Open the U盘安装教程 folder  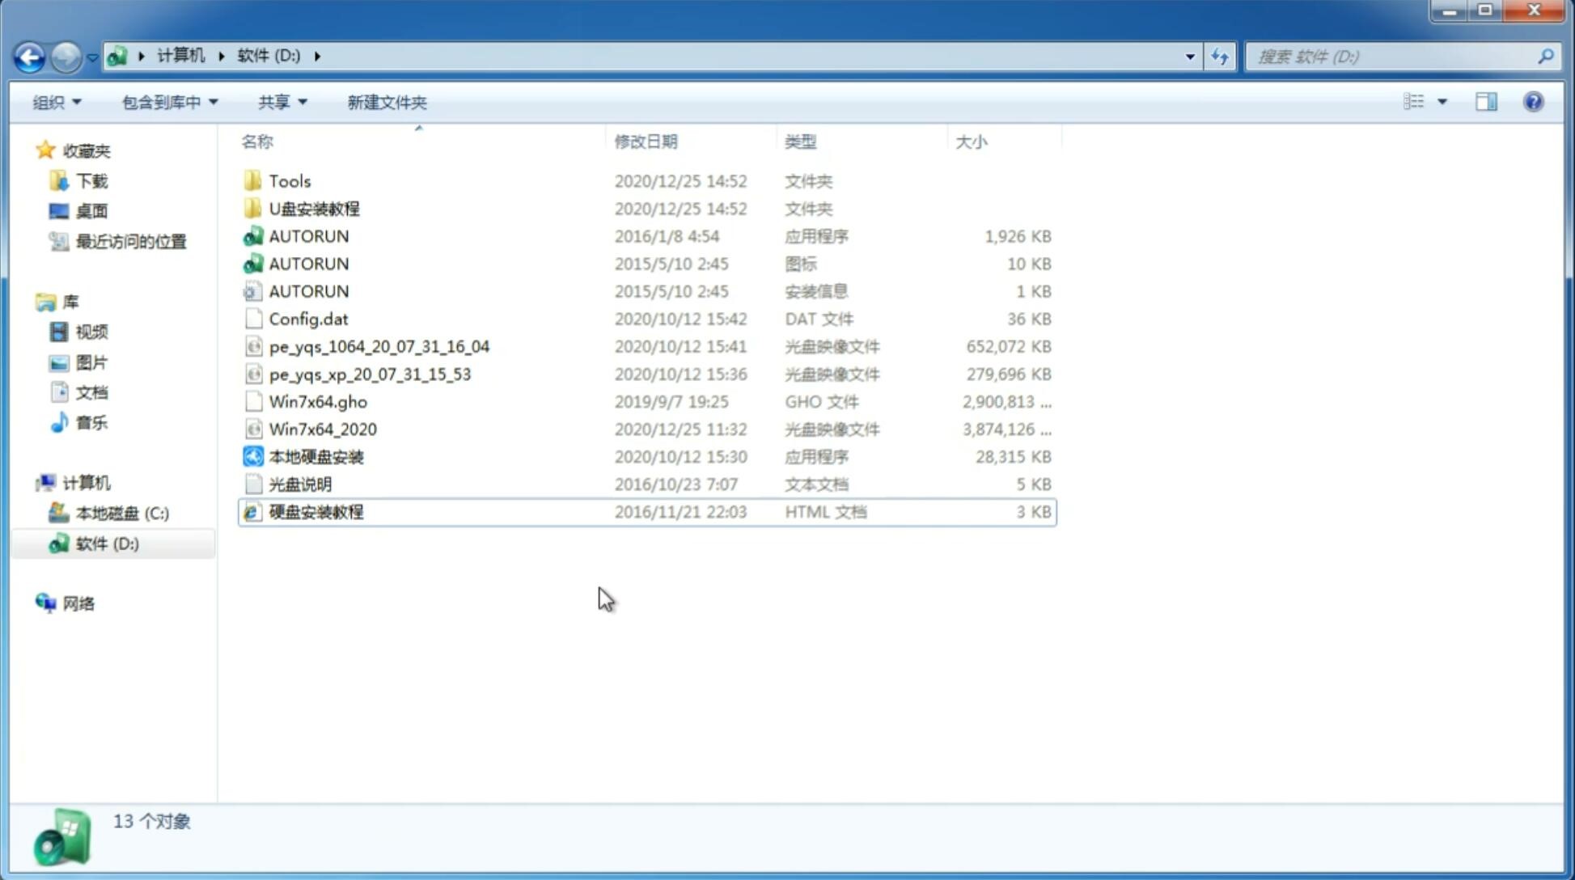[315, 209]
